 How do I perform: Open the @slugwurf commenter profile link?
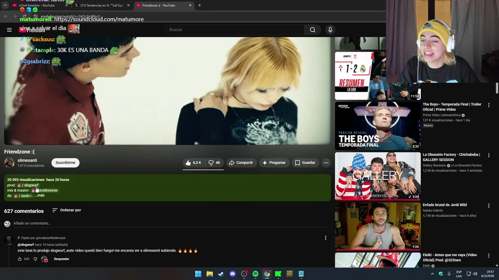26,245
